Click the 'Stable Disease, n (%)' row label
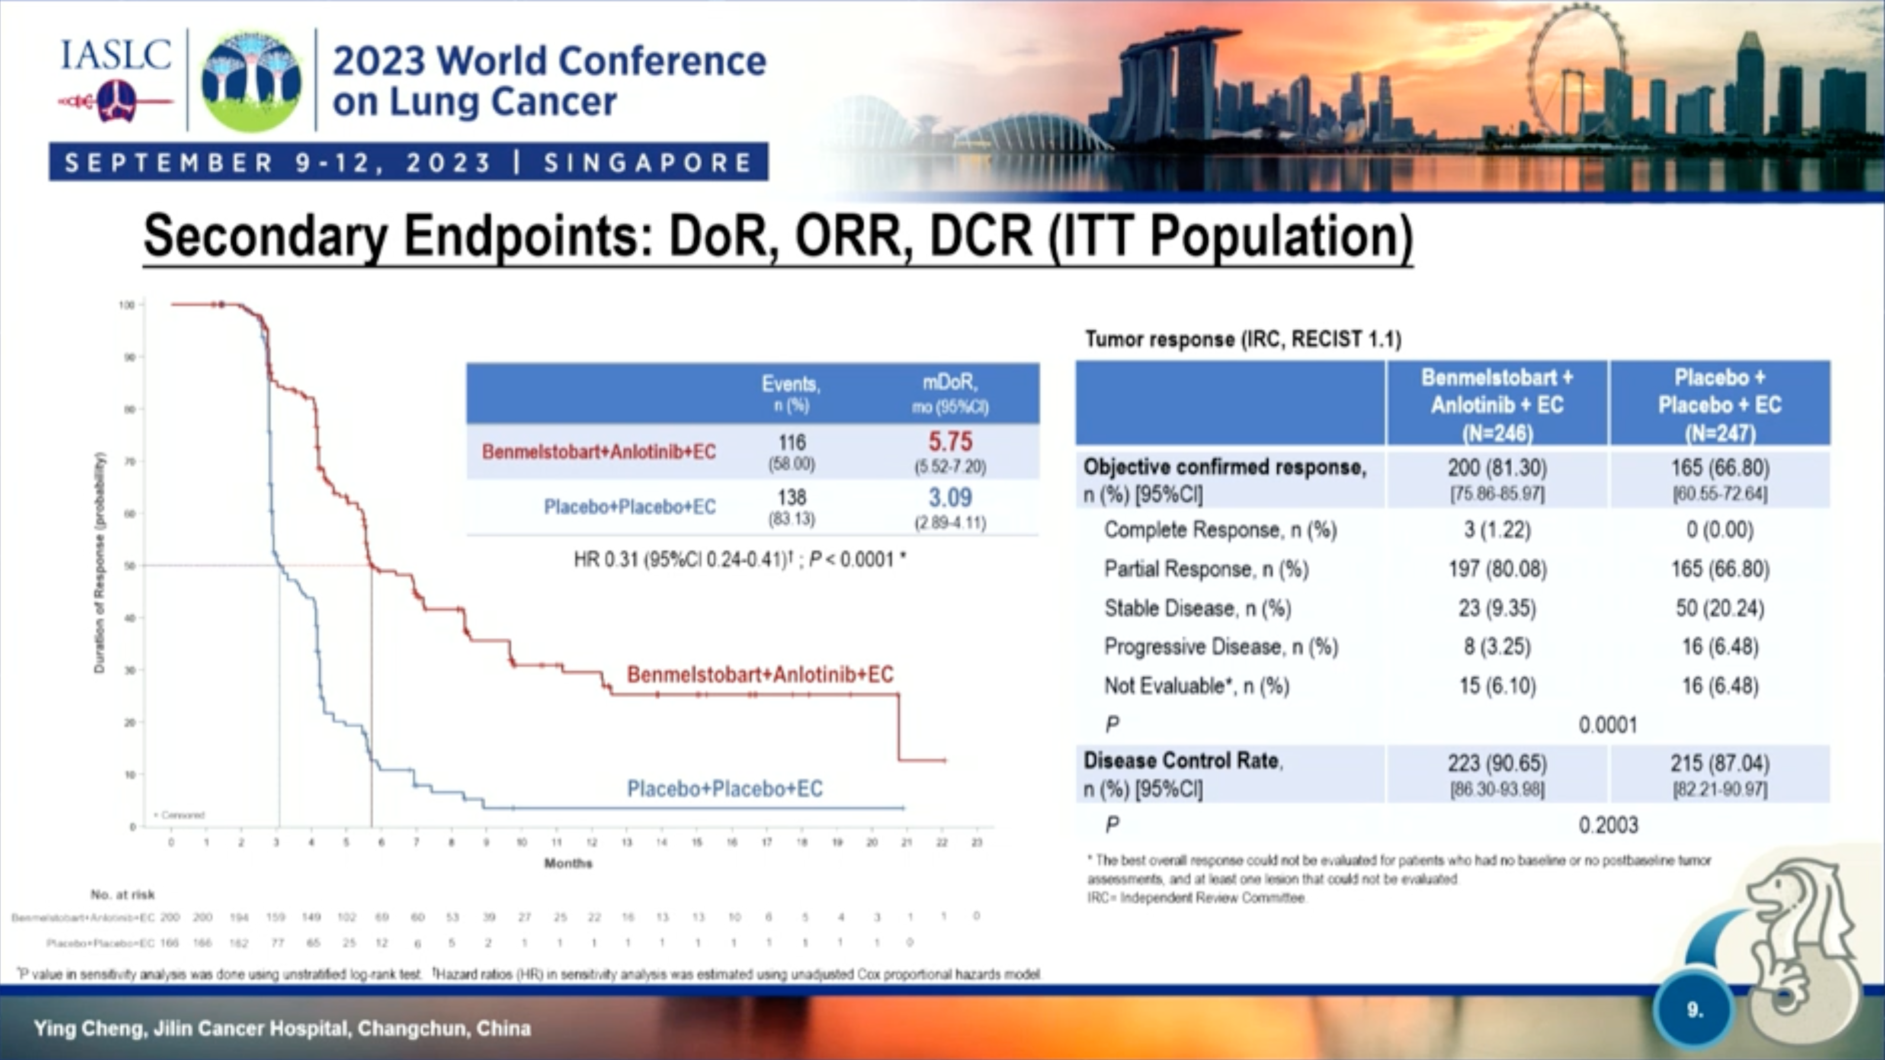The height and width of the screenshot is (1060, 1885). click(1197, 608)
